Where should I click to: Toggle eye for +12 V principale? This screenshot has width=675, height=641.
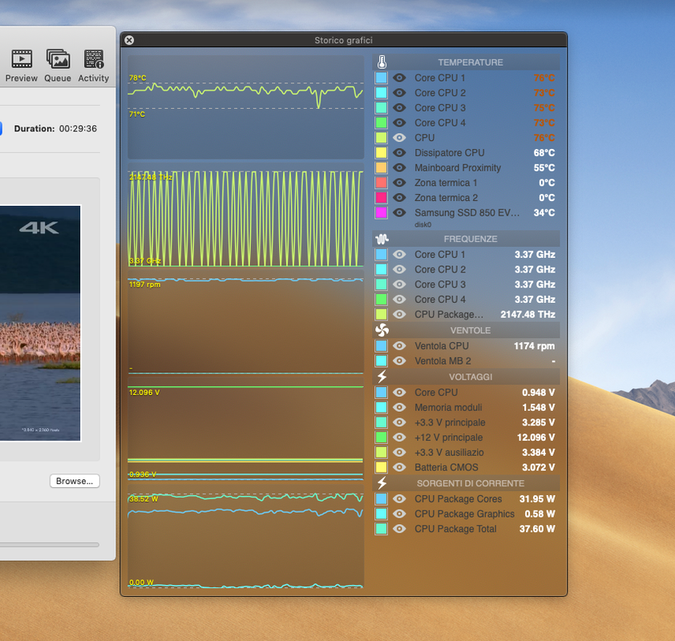coord(399,437)
